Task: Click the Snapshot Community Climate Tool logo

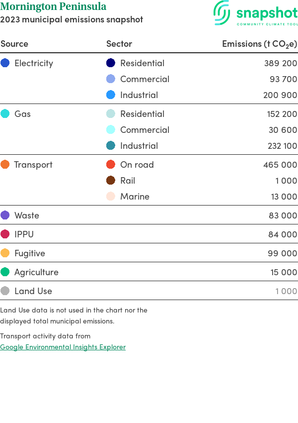Action: 256,13
